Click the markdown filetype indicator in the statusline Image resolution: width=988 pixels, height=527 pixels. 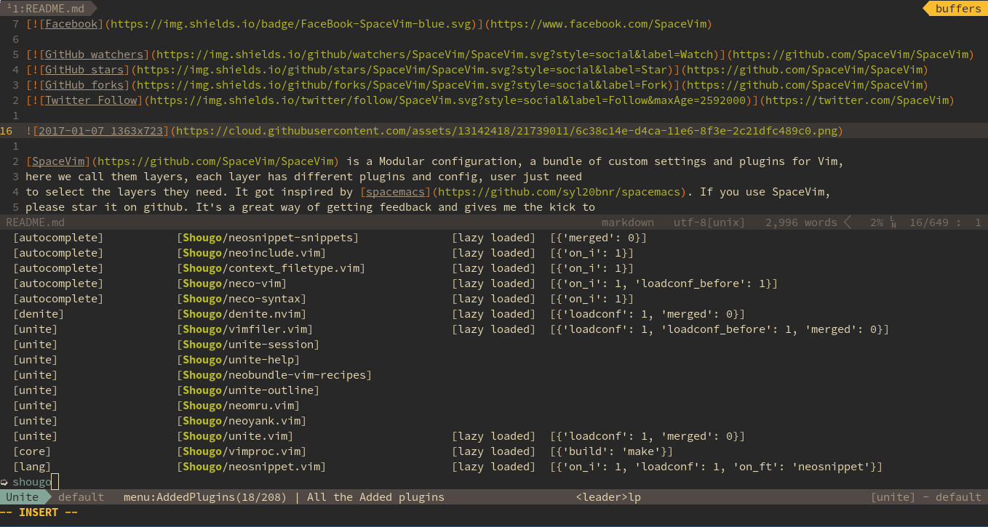627,222
